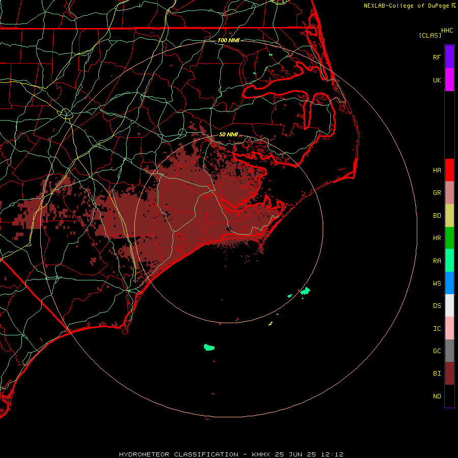Click the [CLAS] unit label
This screenshot has width=458, height=458.
coord(430,35)
